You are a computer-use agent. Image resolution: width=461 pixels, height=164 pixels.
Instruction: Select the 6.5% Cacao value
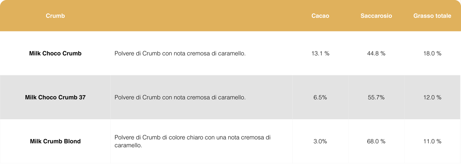320,97
